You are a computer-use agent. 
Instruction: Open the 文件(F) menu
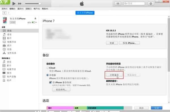[x=5, y=9]
